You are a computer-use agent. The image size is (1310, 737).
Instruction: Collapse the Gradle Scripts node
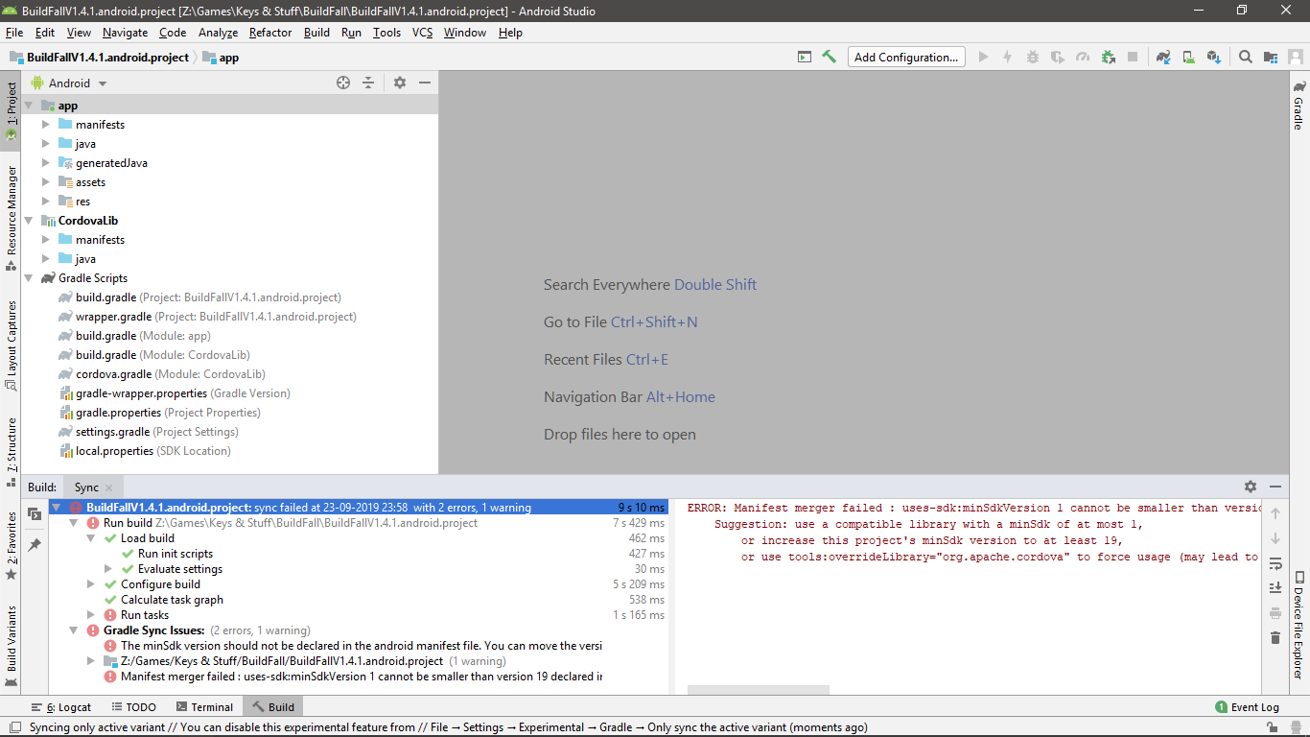[x=29, y=278]
